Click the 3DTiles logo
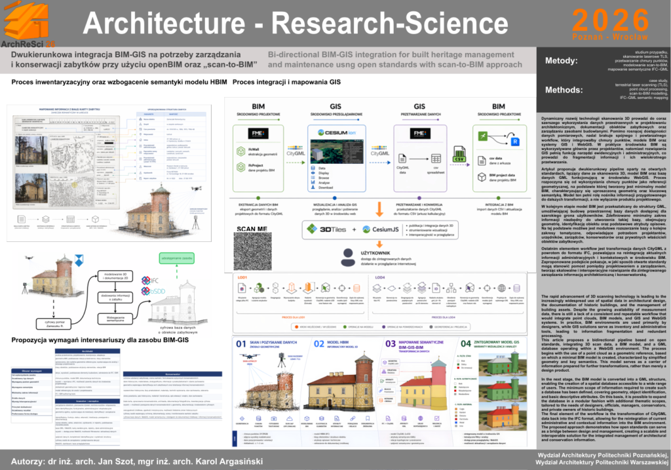 327,229
